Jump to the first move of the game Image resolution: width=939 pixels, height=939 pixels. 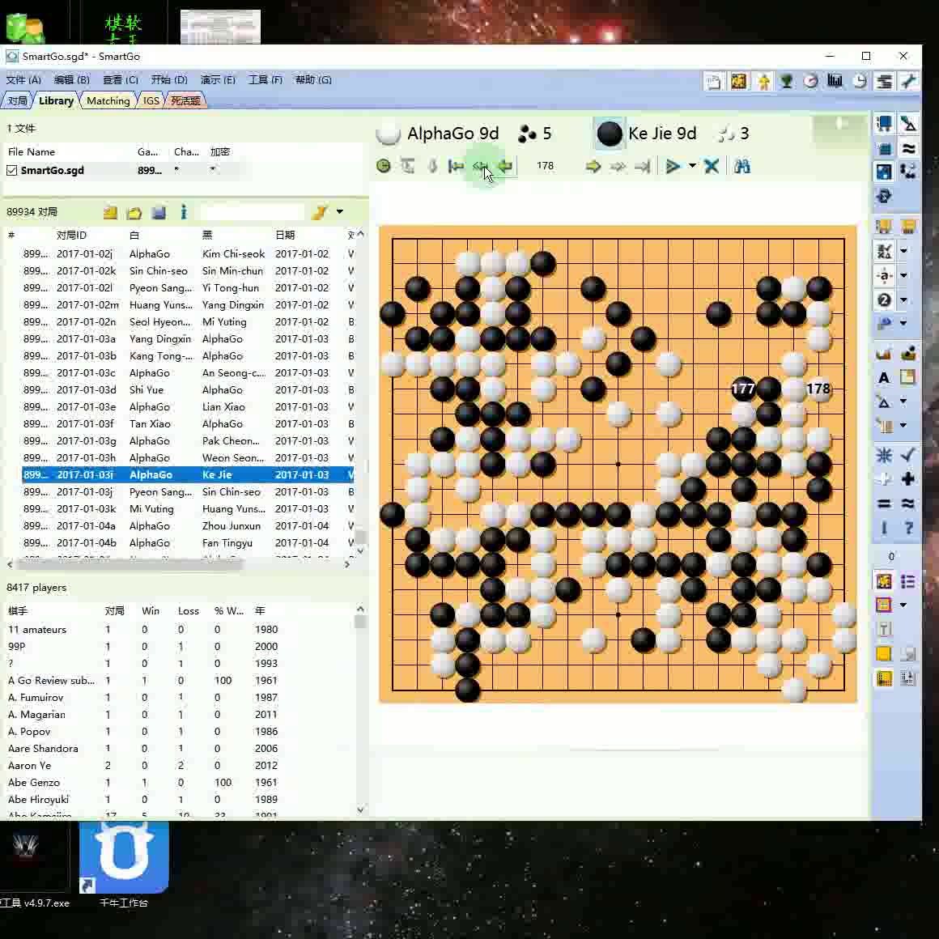(x=456, y=166)
